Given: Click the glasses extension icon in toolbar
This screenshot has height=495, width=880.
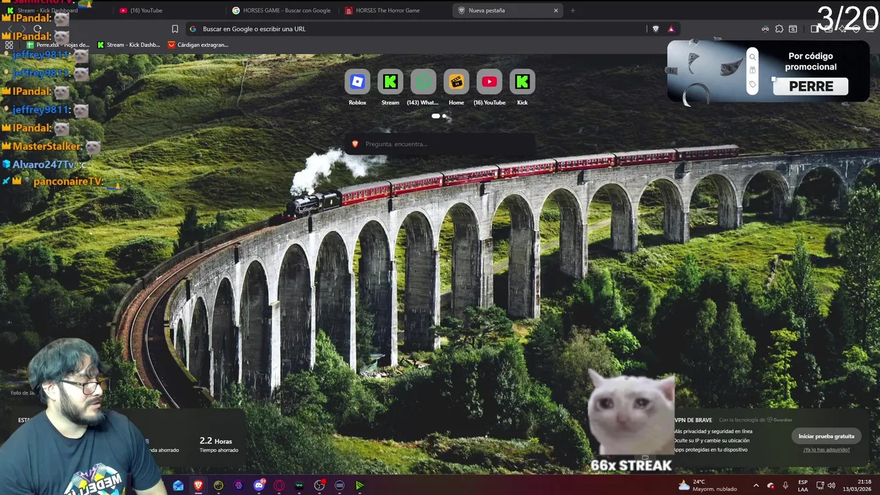Looking at the screenshot, I should coord(765,29).
